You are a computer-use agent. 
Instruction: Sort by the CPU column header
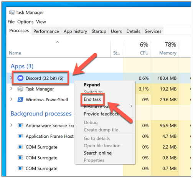[x=144, y=53]
